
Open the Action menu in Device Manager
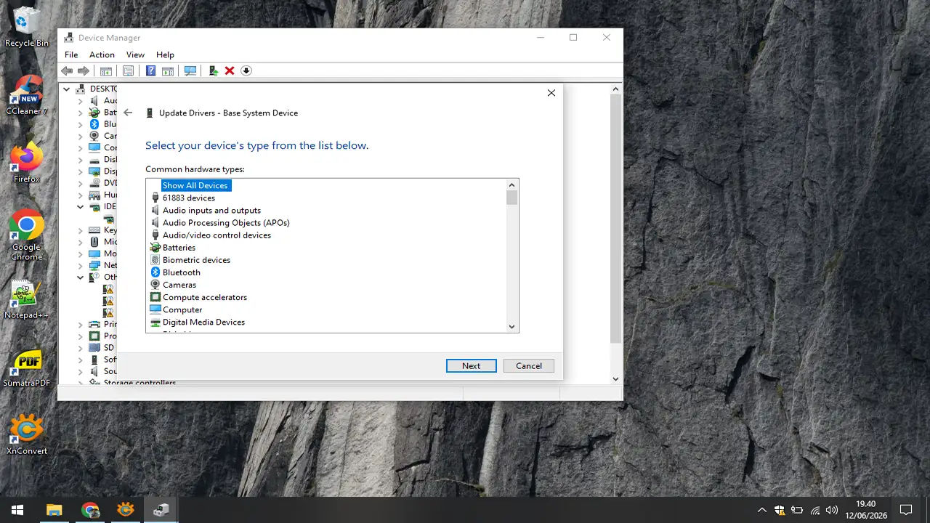click(x=102, y=54)
